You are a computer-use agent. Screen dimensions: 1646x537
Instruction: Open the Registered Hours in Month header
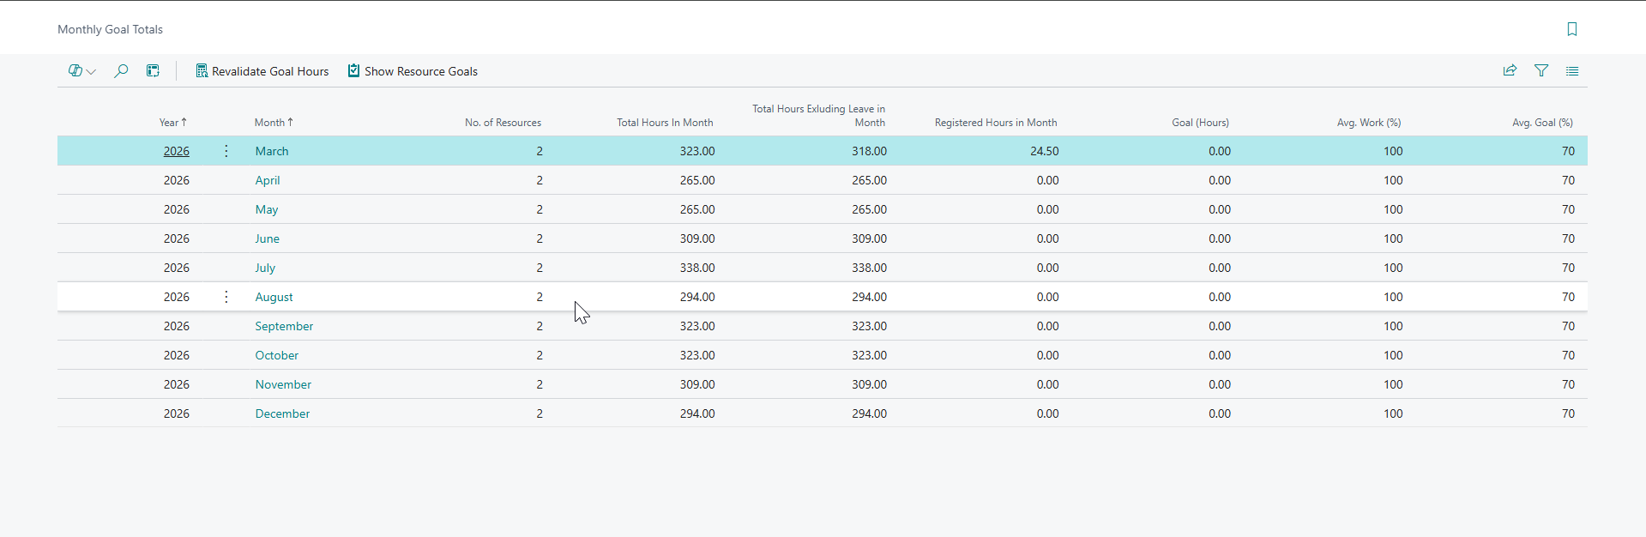click(x=996, y=123)
